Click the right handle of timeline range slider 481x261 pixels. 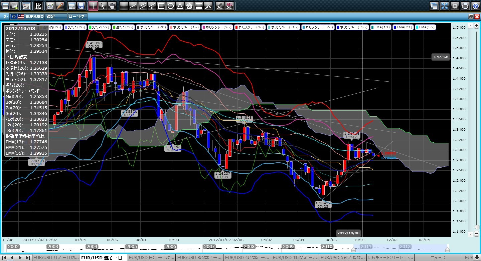[447, 250]
